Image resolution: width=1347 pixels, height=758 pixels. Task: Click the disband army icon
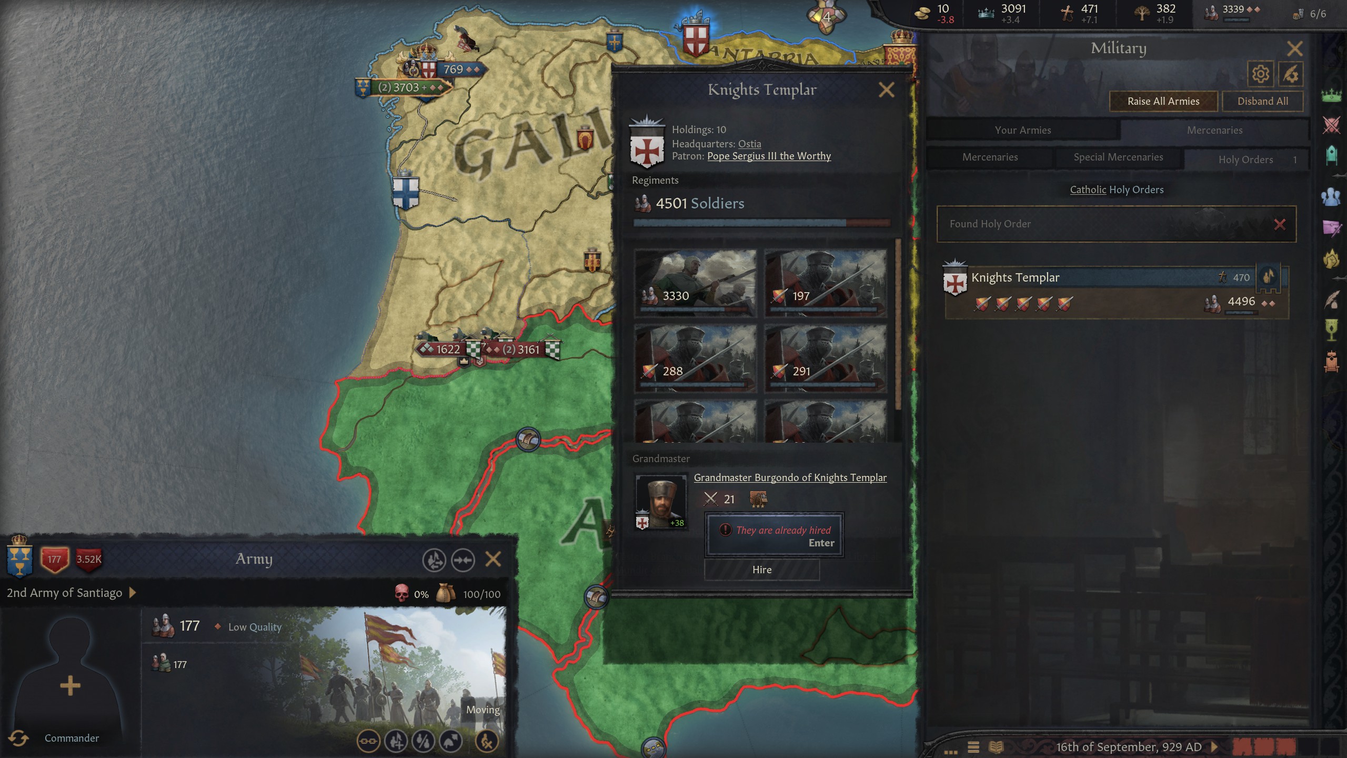[487, 741]
